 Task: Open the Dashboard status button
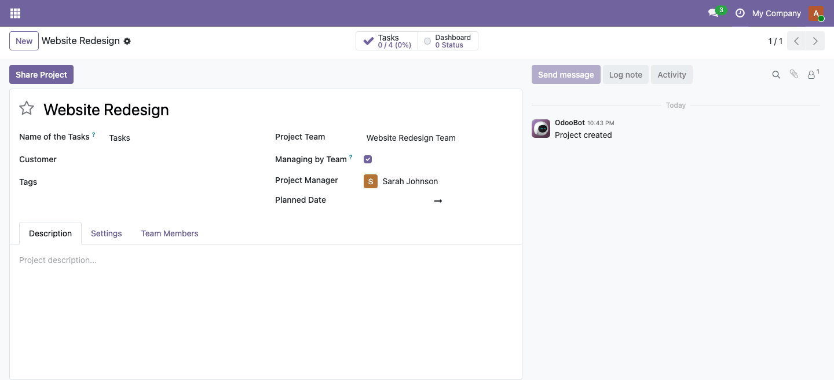[x=448, y=41]
